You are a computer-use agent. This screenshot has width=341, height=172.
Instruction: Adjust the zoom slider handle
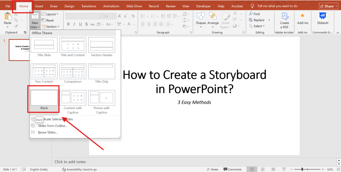302,169
